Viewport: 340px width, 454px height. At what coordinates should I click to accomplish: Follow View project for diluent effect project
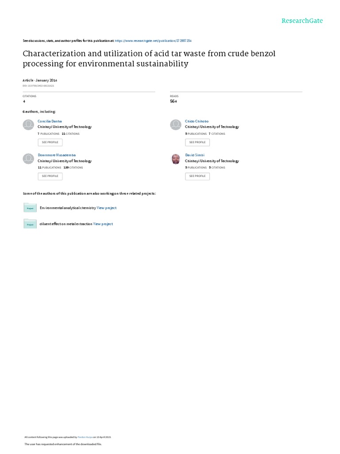[x=103, y=224]
